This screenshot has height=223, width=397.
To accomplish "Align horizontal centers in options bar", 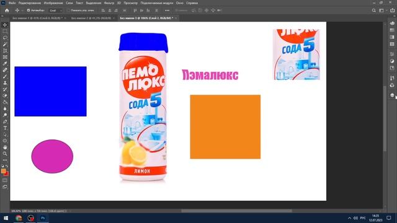I will [110, 11].
